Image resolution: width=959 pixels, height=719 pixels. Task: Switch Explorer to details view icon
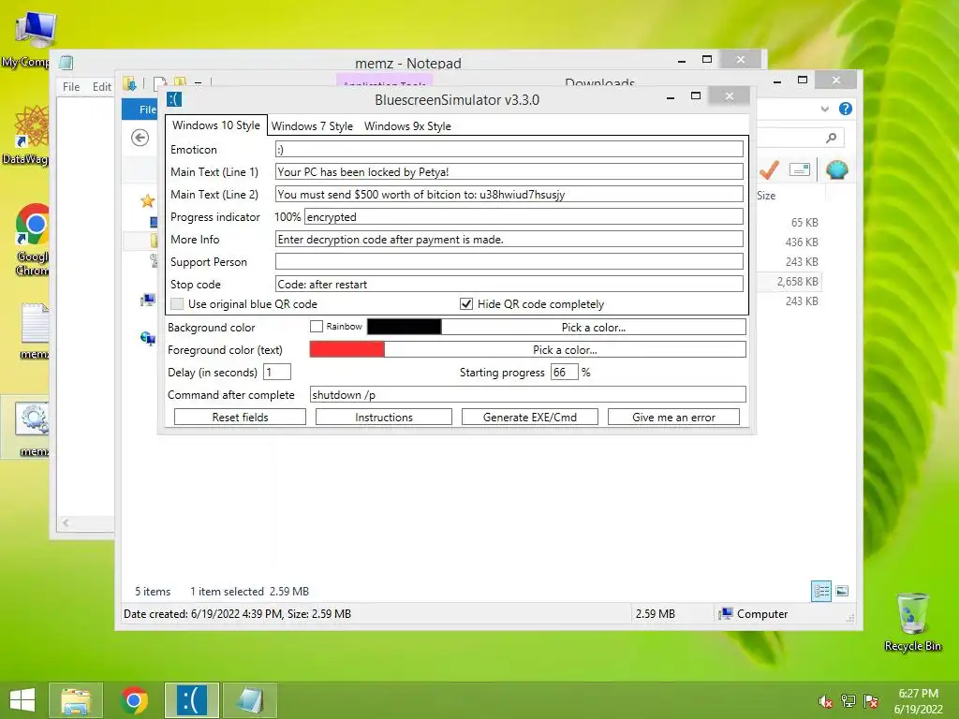(820, 592)
